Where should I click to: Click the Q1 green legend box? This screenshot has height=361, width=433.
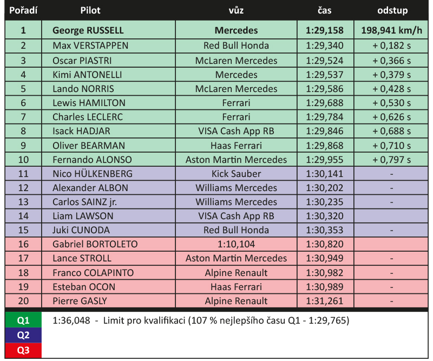tap(23, 320)
